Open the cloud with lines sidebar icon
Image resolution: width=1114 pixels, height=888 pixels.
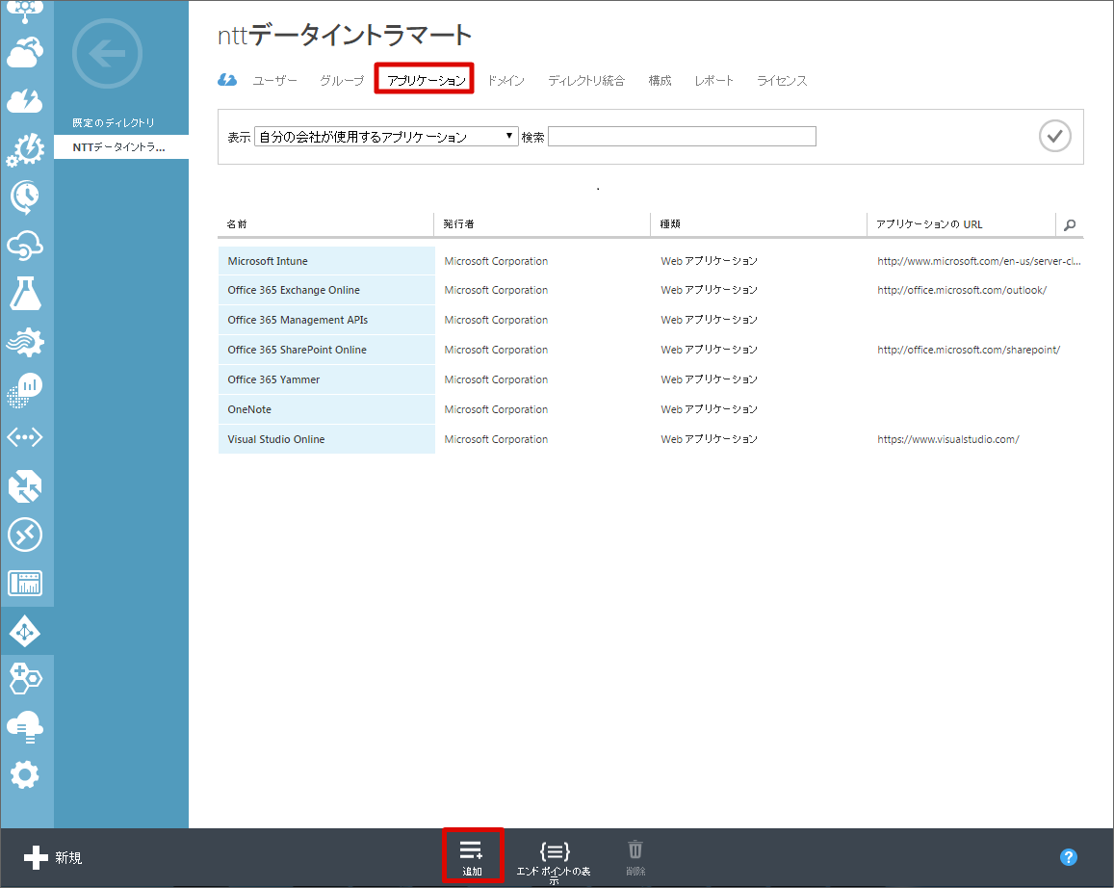[x=25, y=727]
